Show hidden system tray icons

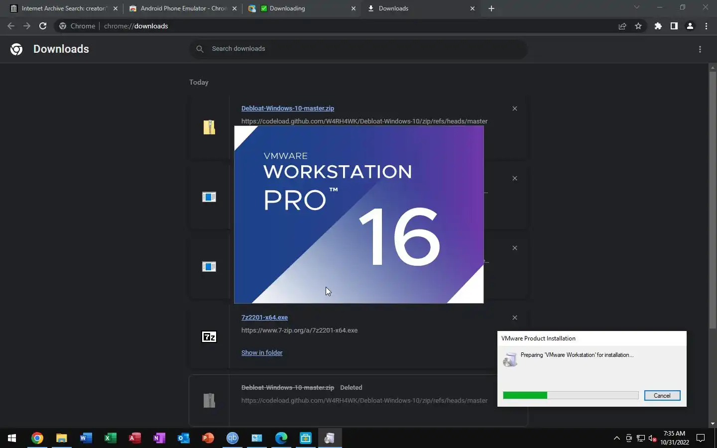[x=616, y=438]
